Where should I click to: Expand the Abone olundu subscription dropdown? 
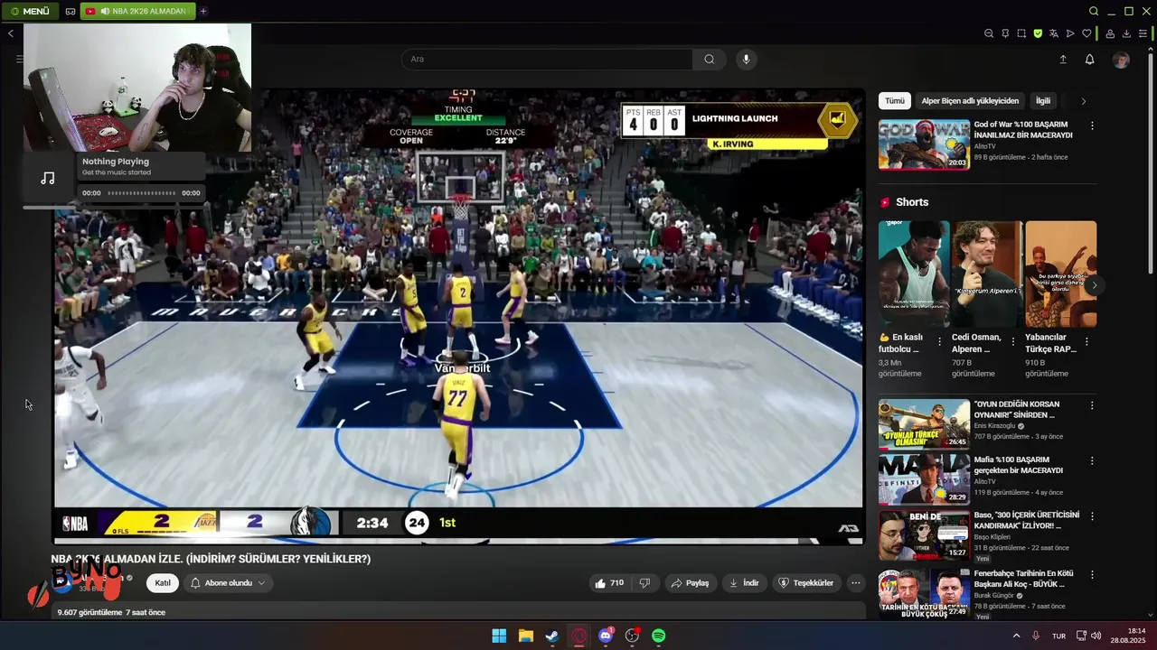[228, 583]
